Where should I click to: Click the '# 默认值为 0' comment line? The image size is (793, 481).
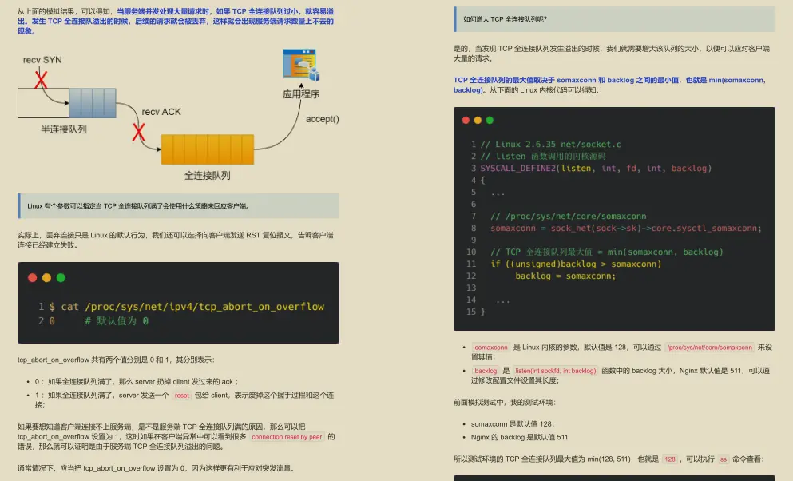click(x=117, y=320)
